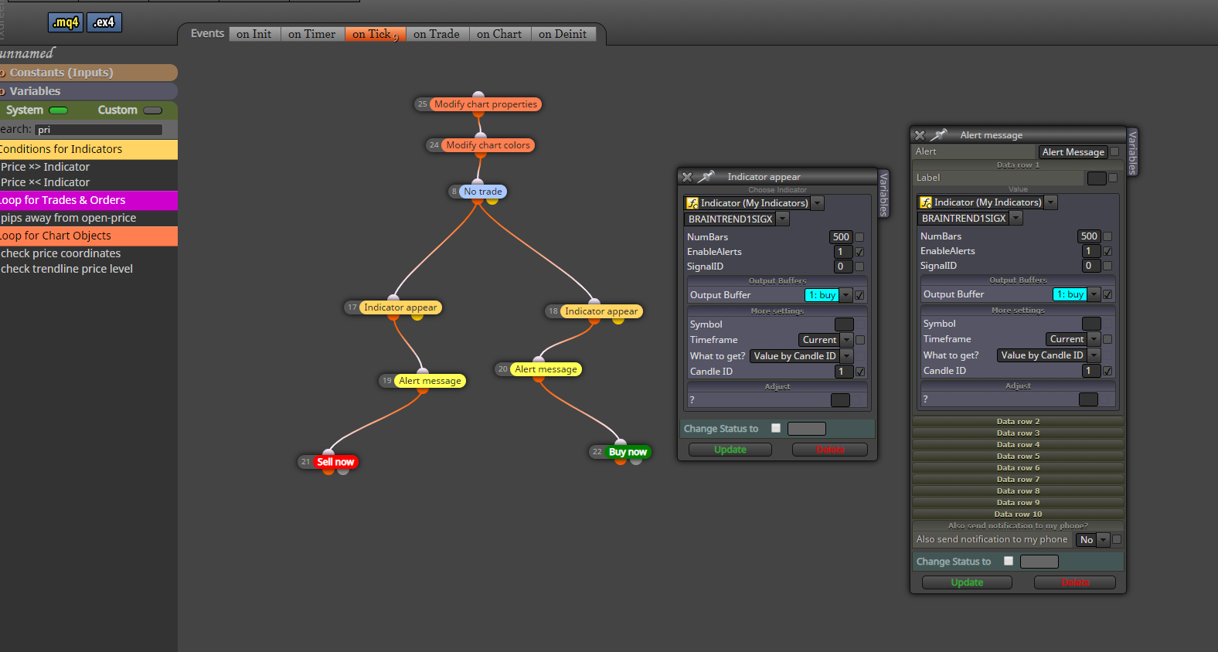Click the .mq4 export icon
1218x652 pixels.
pyautogui.click(x=66, y=22)
